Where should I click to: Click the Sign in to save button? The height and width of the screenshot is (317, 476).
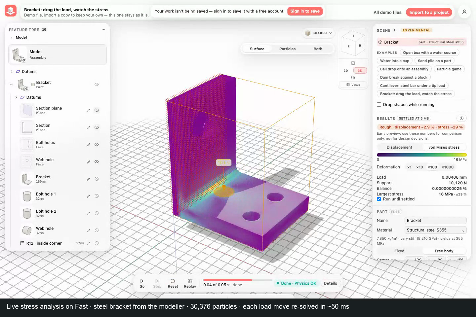coord(305,11)
